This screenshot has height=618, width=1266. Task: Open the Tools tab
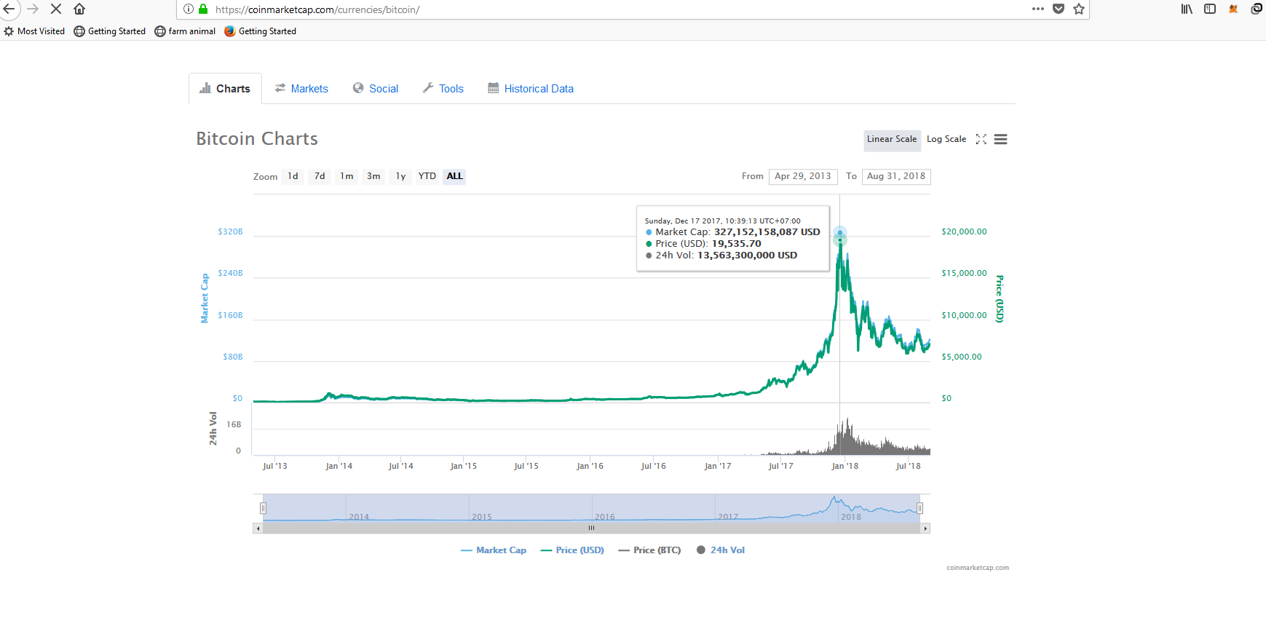[x=443, y=89]
